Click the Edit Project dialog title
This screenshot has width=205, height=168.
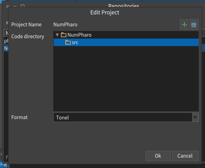(x=105, y=13)
